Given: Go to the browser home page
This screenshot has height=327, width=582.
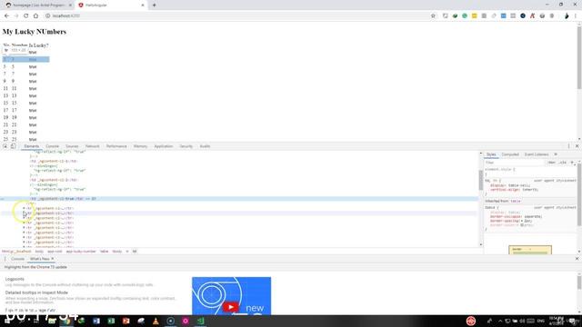Looking at the screenshot, I should click(35, 16).
